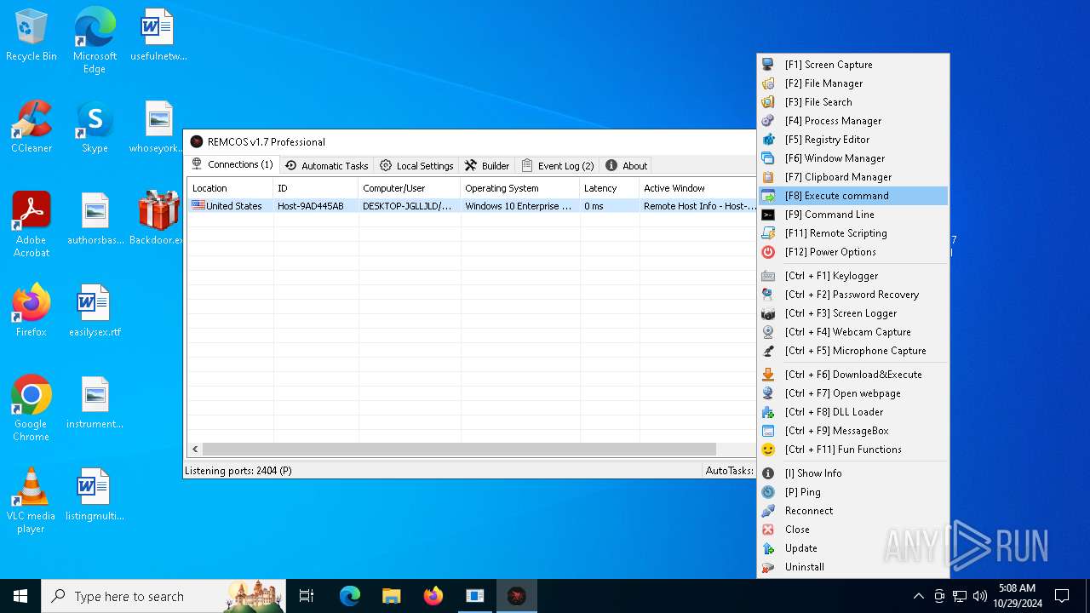
Task: Select [F8] Execute command entry
Action: pyautogui.click(x=853, y=196)
